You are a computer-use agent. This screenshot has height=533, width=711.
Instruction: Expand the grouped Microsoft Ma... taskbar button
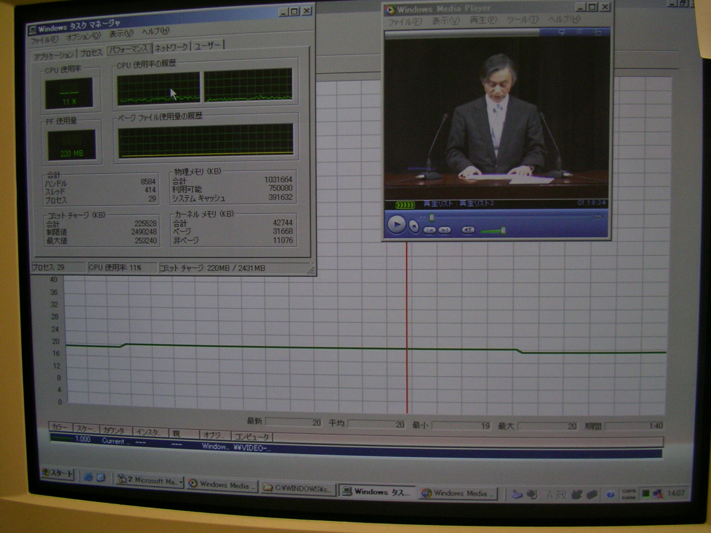[x=150, y=481]
